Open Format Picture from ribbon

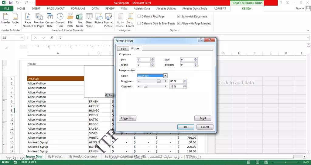108,20
